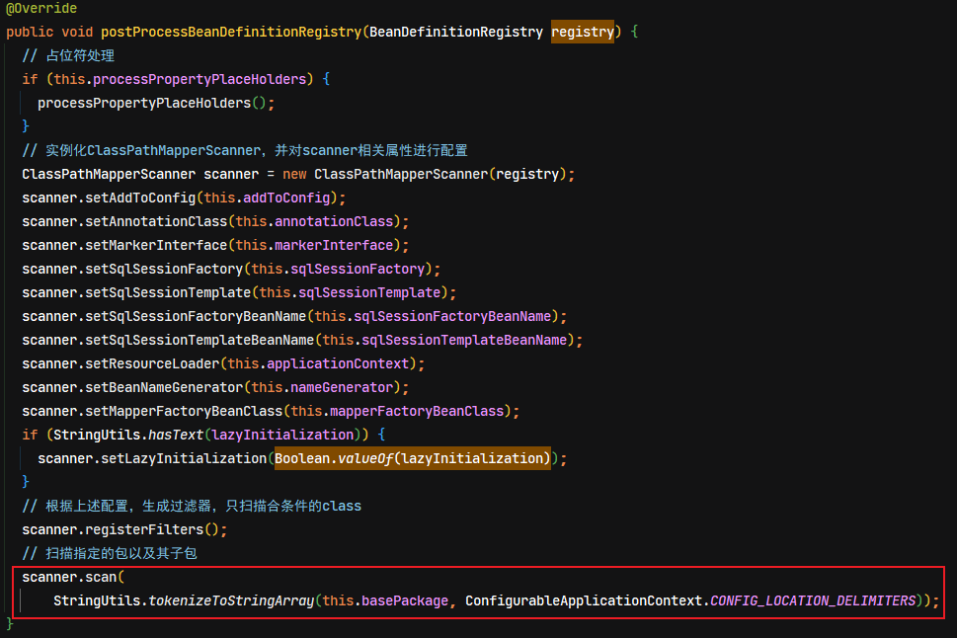Screen dimensions: 957x638
Task: Click the markerInterface field reference
Action: [334, 246]
